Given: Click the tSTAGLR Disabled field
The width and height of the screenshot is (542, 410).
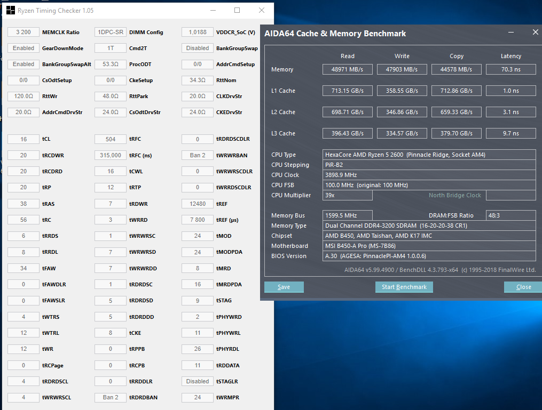Looking at the screenshot, I should (x=198, y=381).
